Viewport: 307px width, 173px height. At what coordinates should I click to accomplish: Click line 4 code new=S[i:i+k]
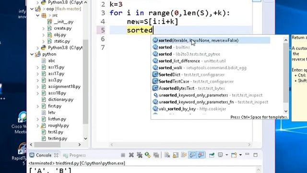click(x=153, y=22)
